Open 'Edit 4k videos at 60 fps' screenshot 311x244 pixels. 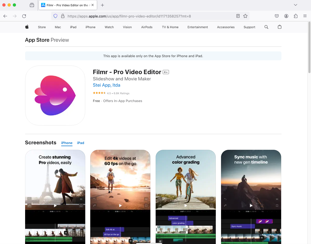pos(120,197)
